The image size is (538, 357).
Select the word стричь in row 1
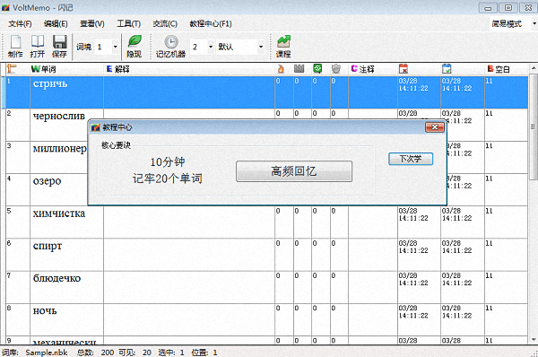50,83
